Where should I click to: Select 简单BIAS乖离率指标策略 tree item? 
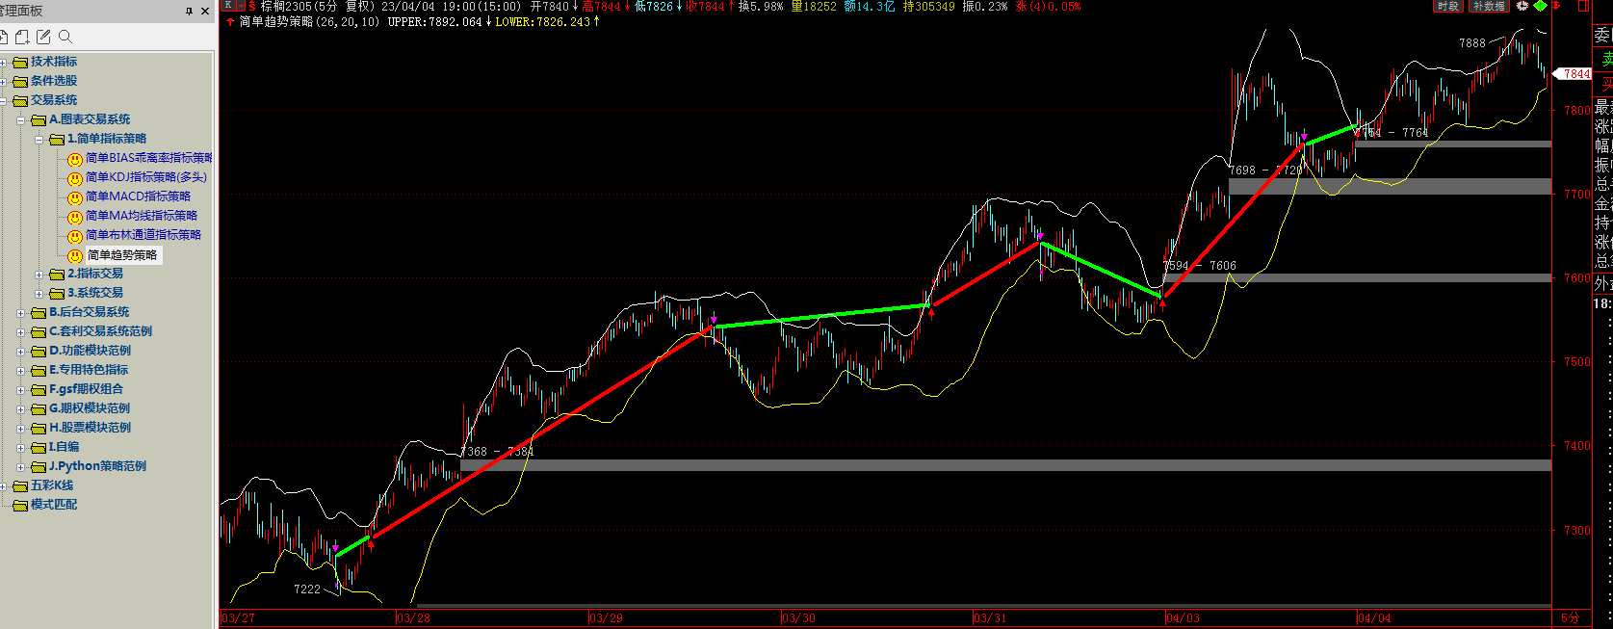148,158
